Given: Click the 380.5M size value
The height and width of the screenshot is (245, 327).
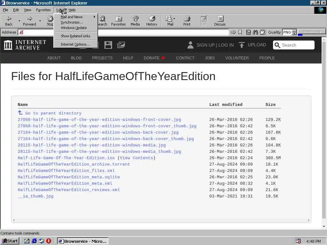Looking at the screenshot, I should tap(273, 158).
